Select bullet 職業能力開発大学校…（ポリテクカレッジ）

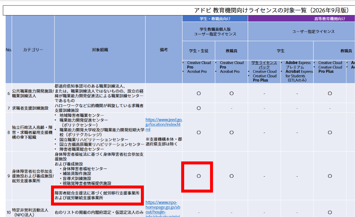click(x=102, y=132)
